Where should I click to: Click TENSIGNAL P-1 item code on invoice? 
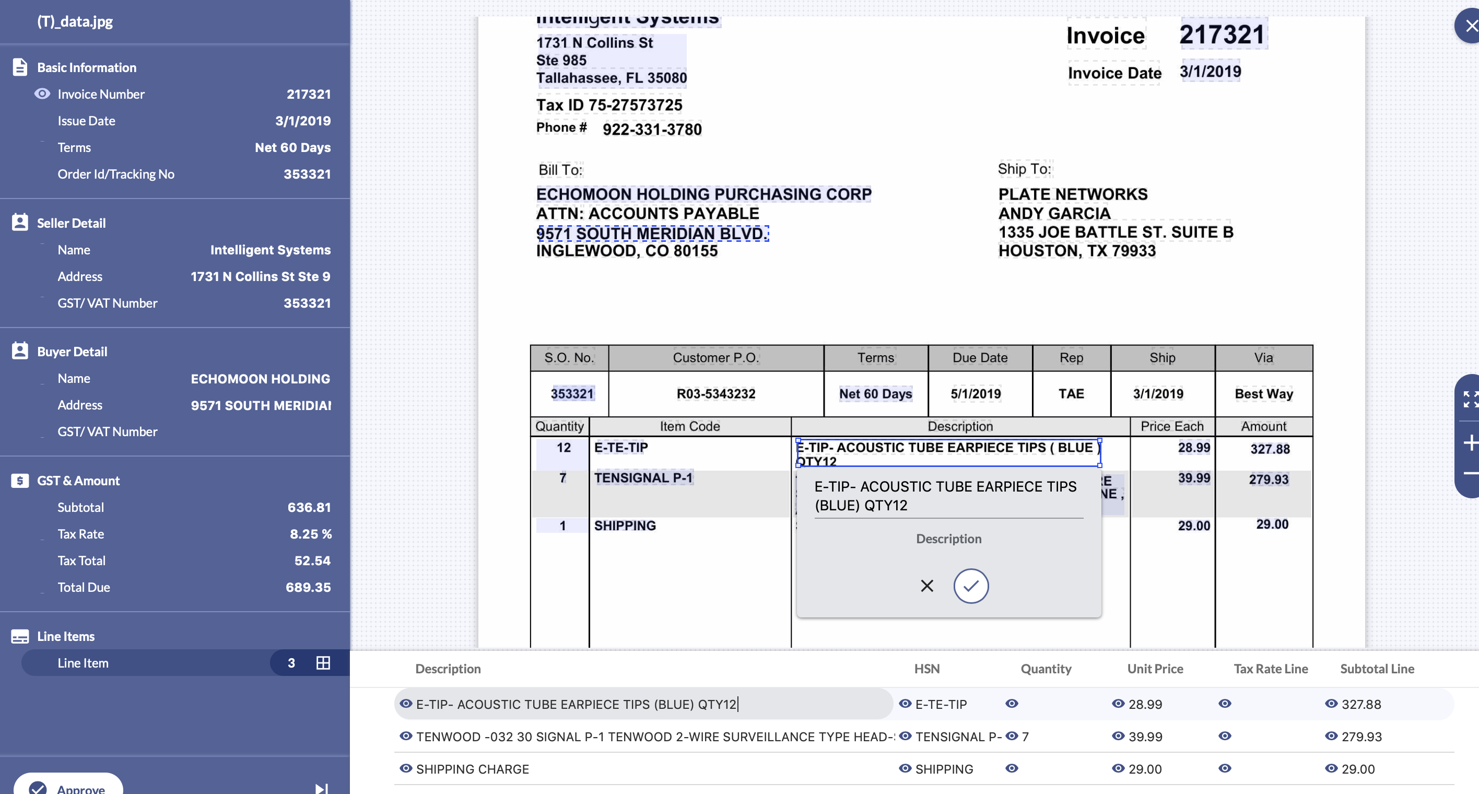click(643, 477)
